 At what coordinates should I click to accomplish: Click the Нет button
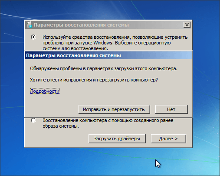171,109
